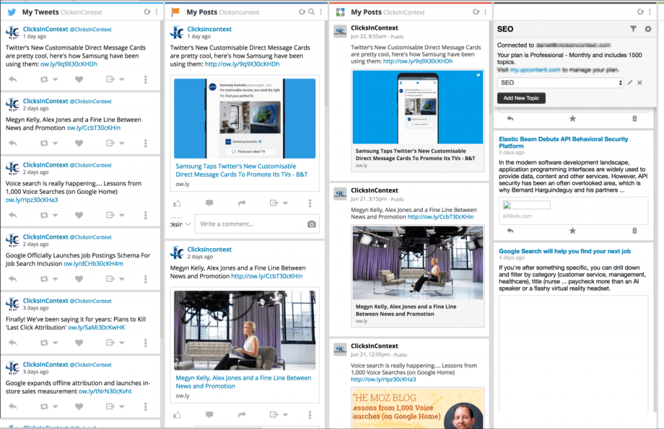Like the Megyn Kelly tweet
Image resolution: width=664 pixels, height=429 pixels.
(78, 143)
